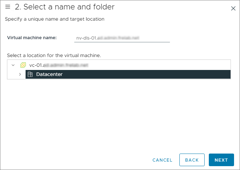
Task: Go to previous step with BACK
Action: point(192,160)
